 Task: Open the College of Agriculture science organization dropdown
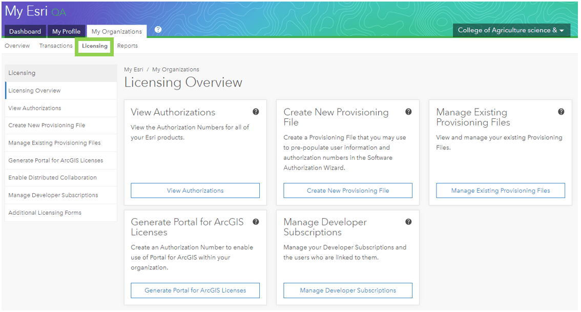point(511,30)
